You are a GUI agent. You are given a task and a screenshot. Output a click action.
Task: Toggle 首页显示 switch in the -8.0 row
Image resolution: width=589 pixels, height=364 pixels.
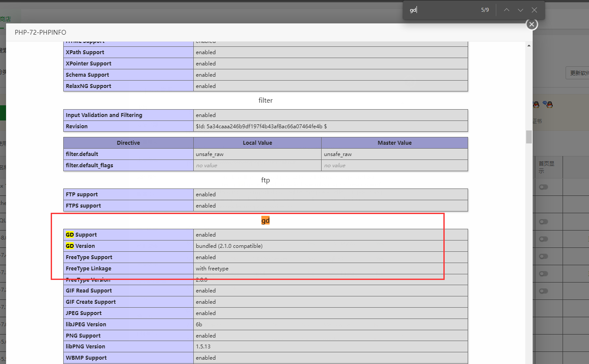pos(543,239)
